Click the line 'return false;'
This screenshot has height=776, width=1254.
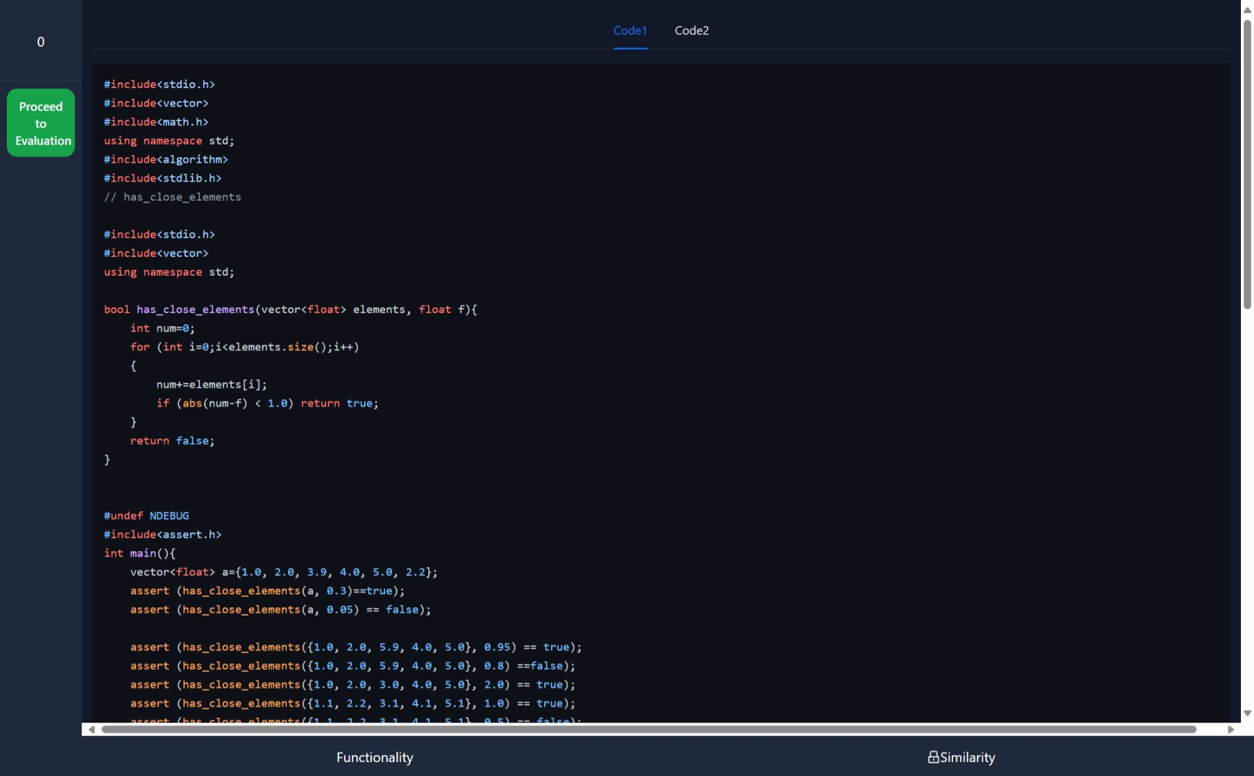[x=172, y=441]
